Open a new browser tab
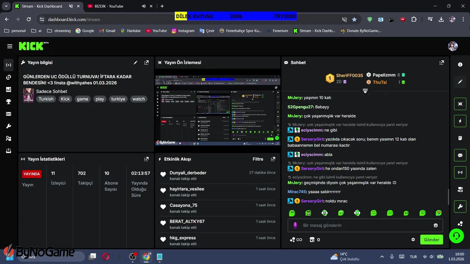The height and width of the screenshot is (264, 470). click(162, 6)
